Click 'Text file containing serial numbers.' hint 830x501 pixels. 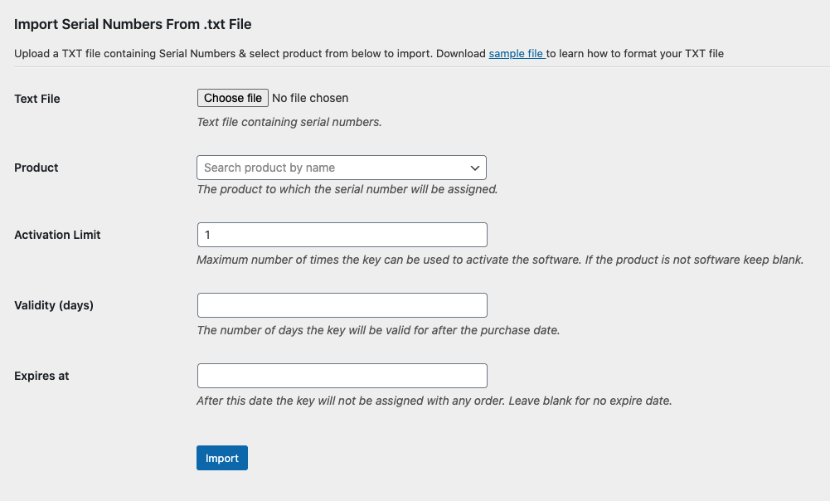[289, 122]
